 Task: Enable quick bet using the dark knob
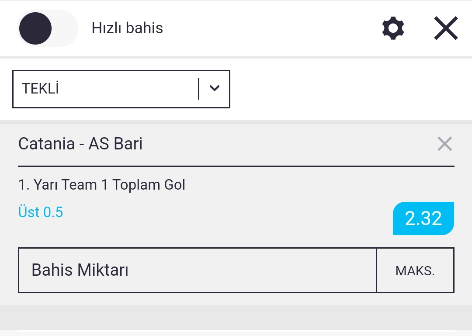35,28
